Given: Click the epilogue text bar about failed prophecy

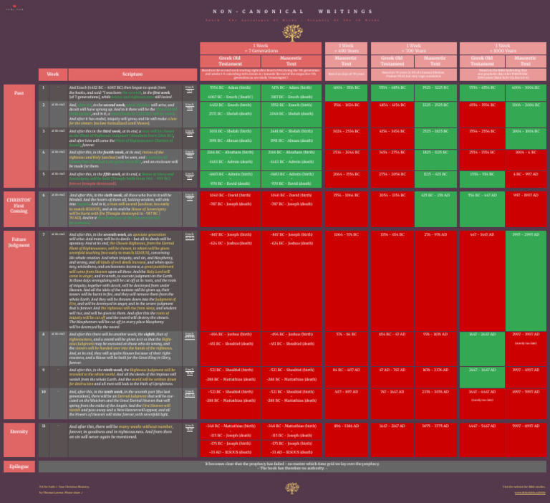Looking at the screenshot, I should coord(292,466).
